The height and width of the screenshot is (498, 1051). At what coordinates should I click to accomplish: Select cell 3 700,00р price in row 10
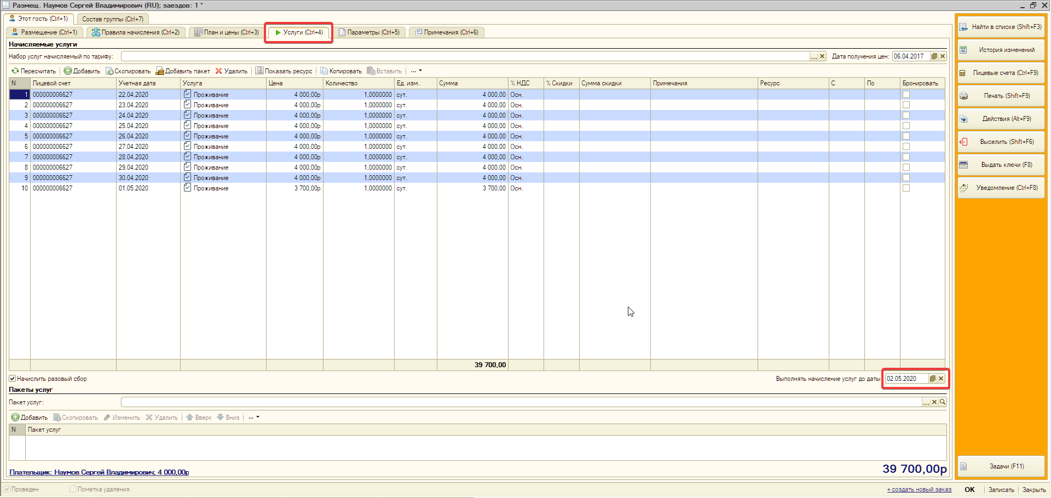(294, 188)
